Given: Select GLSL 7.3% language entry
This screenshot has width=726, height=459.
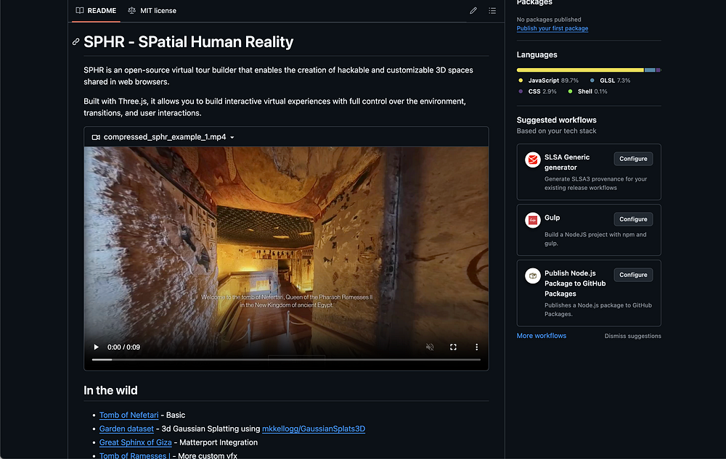Looking at the screenshot, I should pyautogui.click(x=610, y=80).
